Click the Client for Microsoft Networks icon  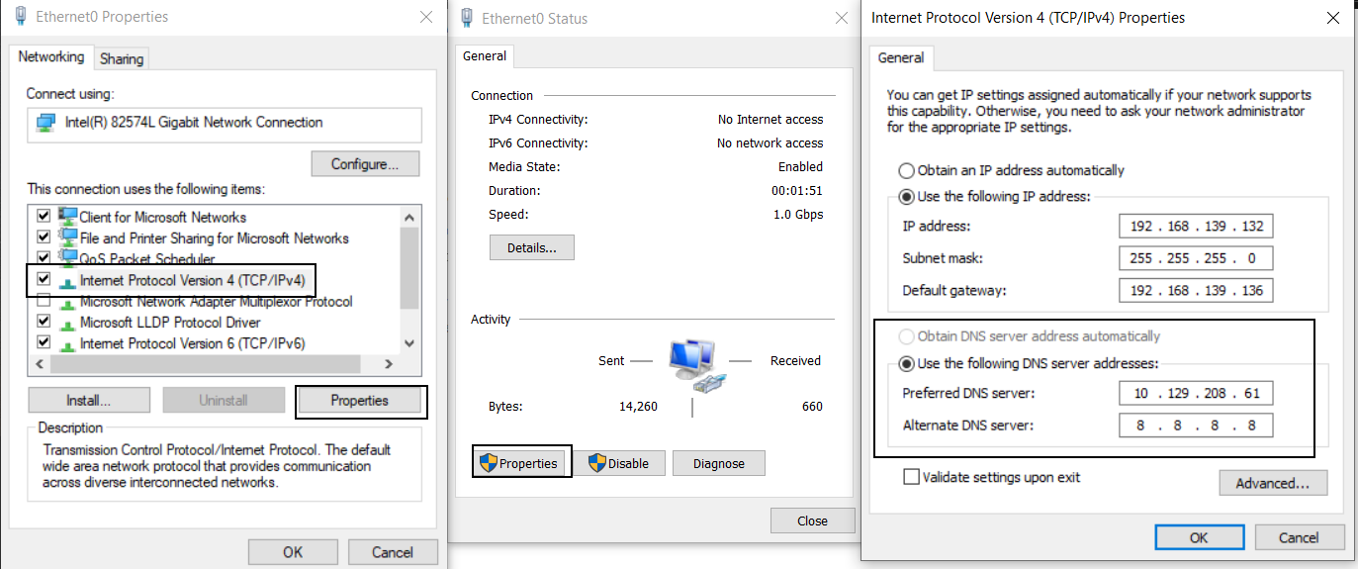(68, 217)
